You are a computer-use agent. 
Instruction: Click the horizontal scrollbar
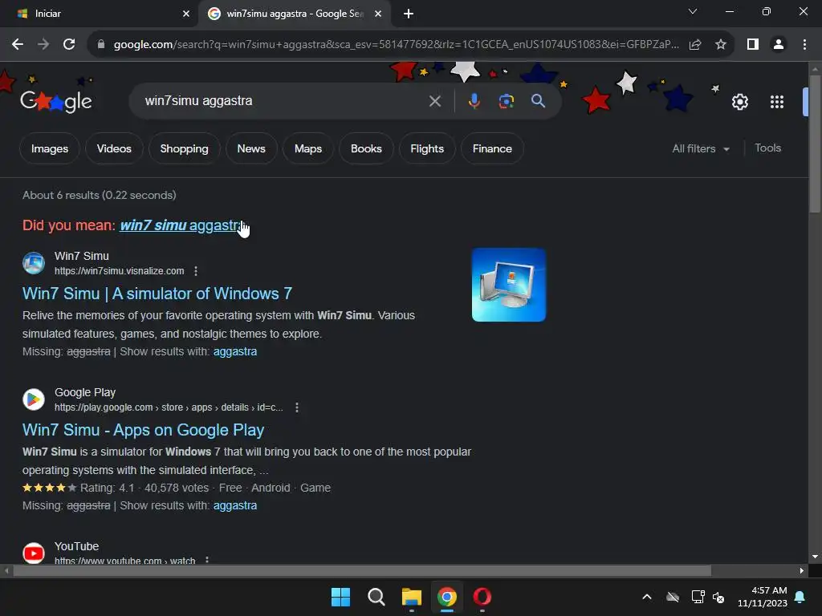[x=362, y=570]
